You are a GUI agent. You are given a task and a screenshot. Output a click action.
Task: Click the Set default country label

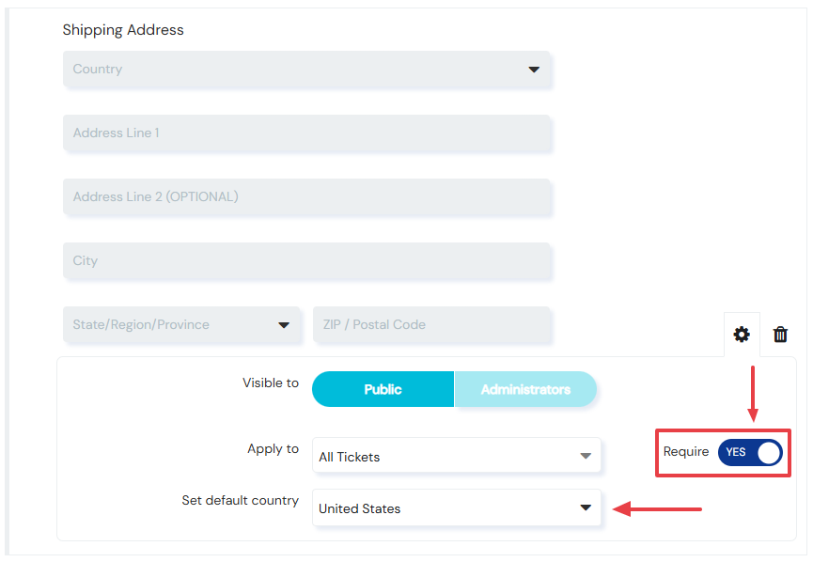pyautogui.click(x=240, y=500)
